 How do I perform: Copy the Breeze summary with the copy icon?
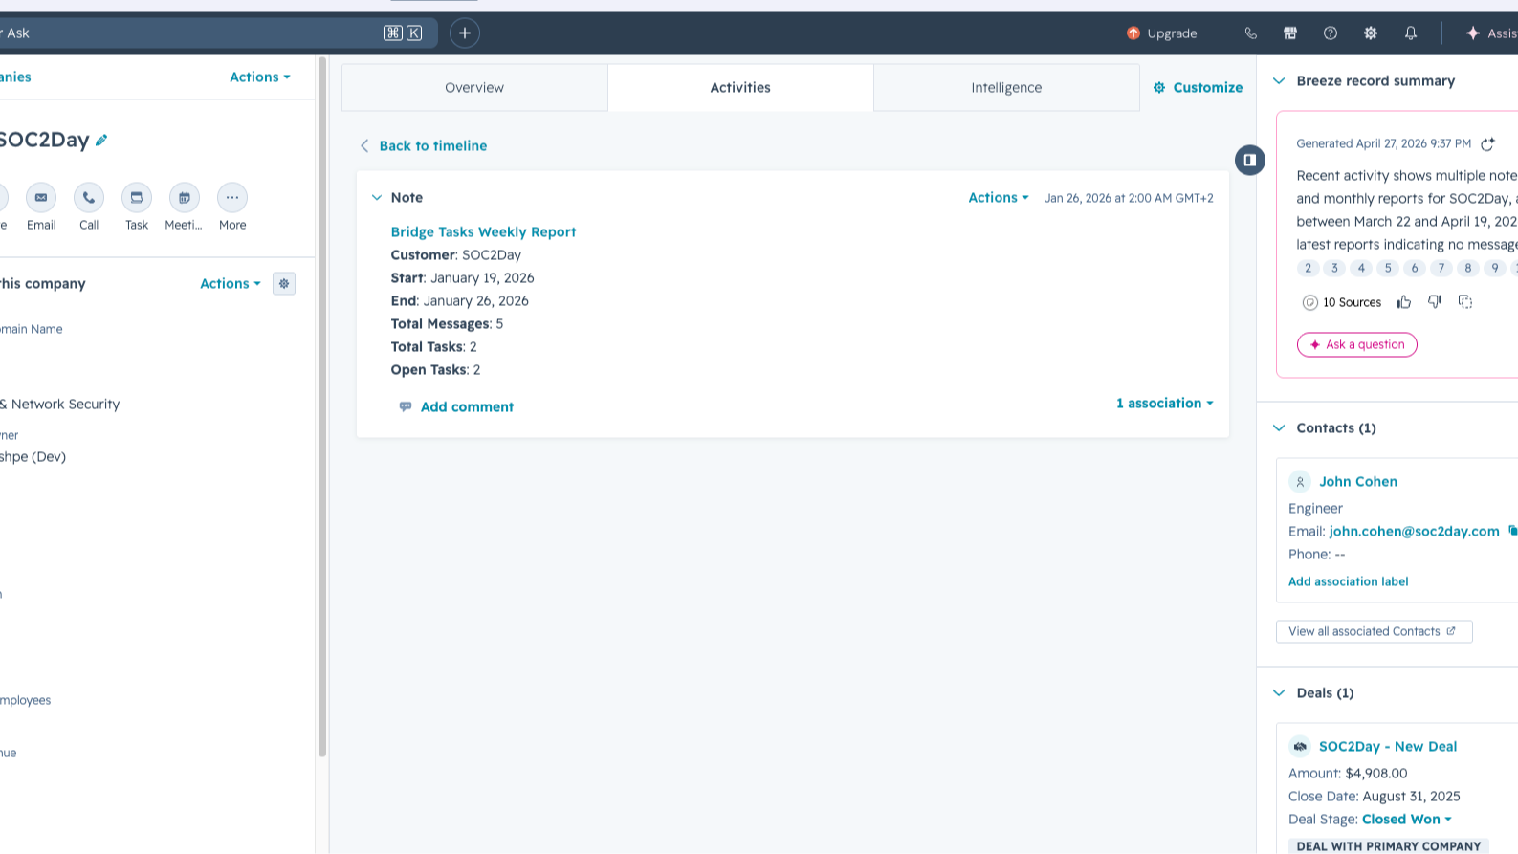(x=1465, y=302)
